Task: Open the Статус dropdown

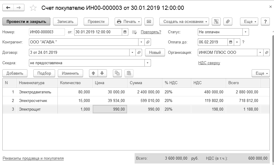Action: [245, 32]
